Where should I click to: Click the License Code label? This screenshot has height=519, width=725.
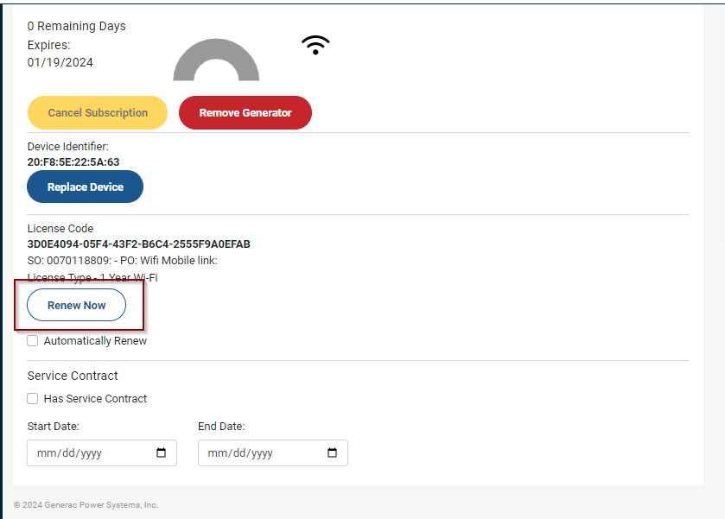(x=60, y=229)
